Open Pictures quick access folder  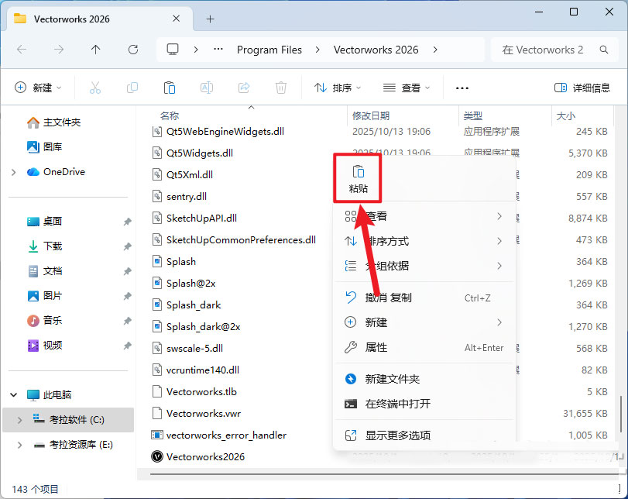click(44, 296)
